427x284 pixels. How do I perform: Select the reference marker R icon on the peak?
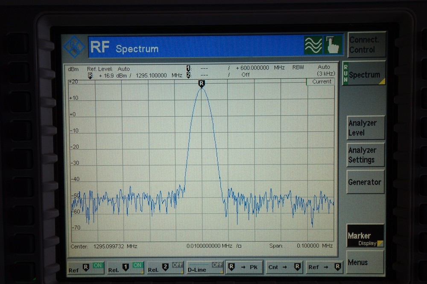point(201,84)
